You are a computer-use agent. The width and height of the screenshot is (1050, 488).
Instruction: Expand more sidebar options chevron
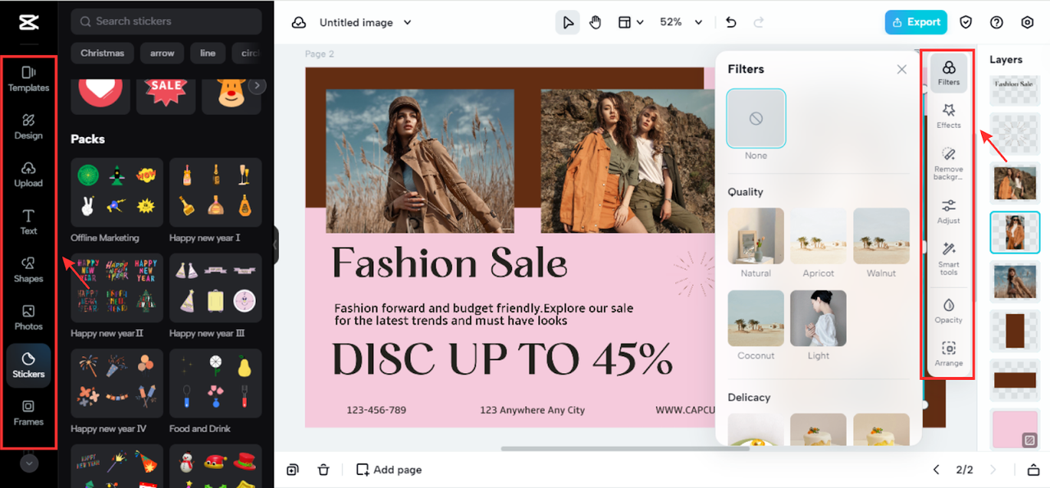29,463
